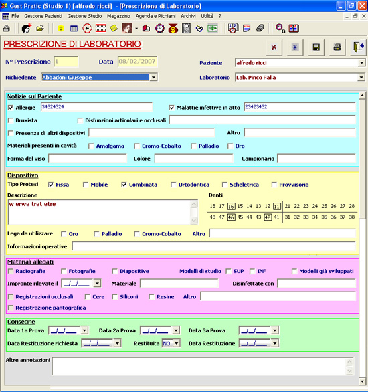The height and width of the screenshot is (392, 368).
Task: Click the red and blue calendar book icon
Action: point(294,29)
